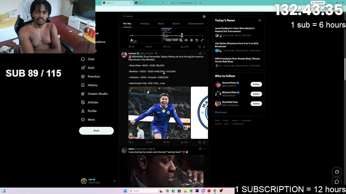Open the Enzo Fernandez celebration photo
The width and height of the screenshot is (346, 194).
pyautogui.click(x=159, y=113)
